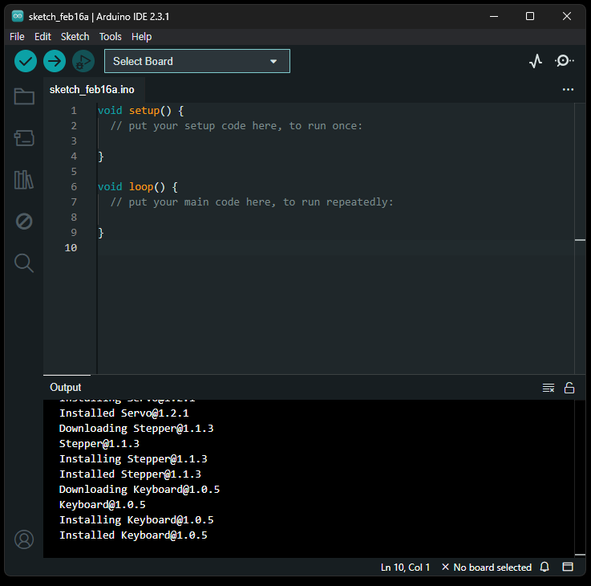
Task: Click 'Downloading Stepper@1.1.3' output line
Action: pyautogui.click(x=136, y=429)
